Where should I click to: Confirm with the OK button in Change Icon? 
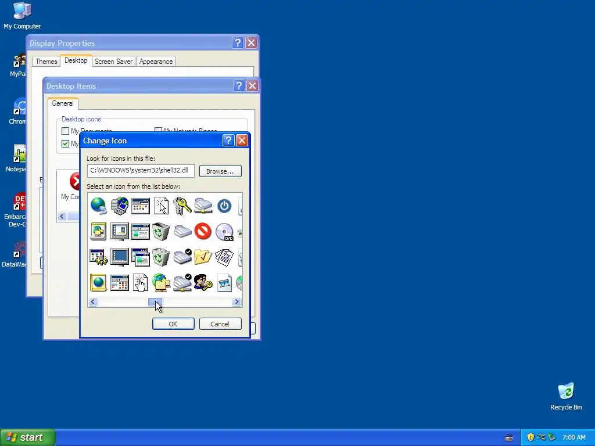(x=173, y=324)
